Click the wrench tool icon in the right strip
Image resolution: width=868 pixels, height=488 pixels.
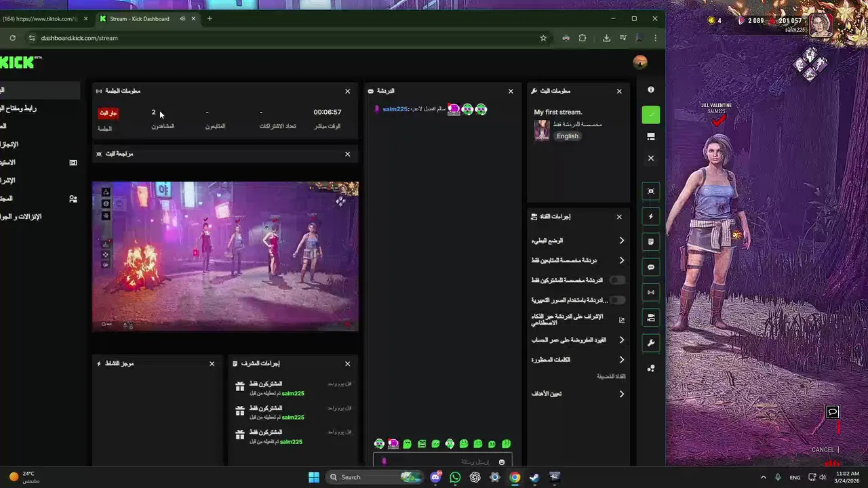pos(651,343)
